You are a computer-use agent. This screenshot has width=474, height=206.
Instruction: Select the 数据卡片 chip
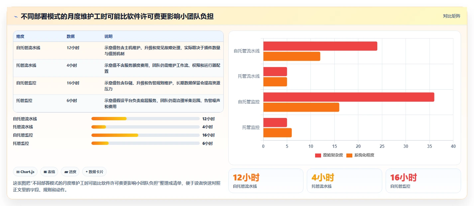[94, 172]
